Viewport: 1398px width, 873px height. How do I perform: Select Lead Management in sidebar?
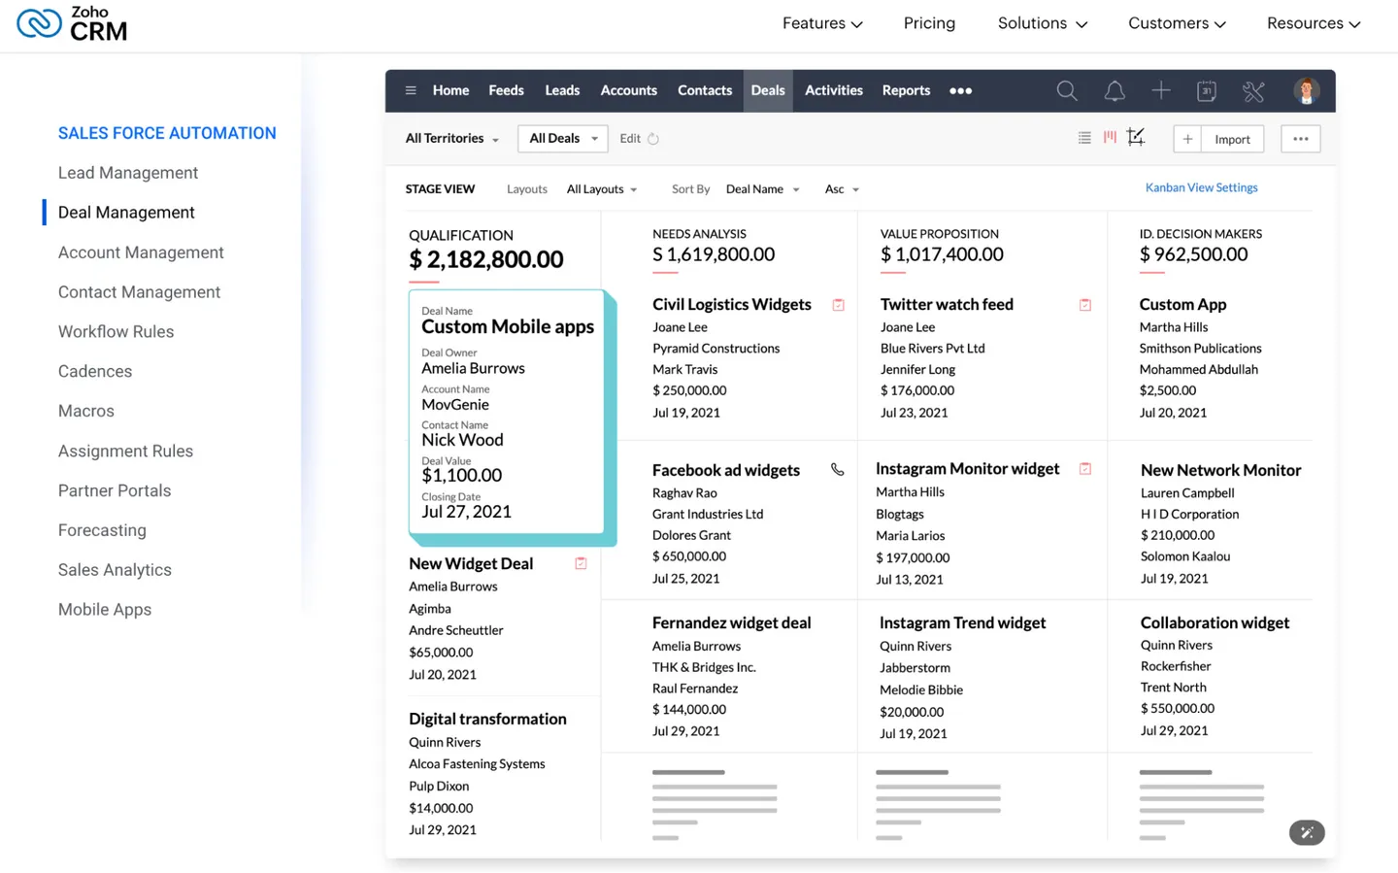[x=128, y=173]
